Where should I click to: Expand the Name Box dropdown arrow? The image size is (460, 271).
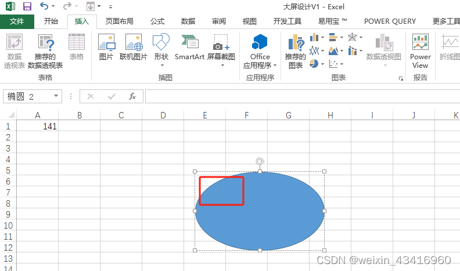(x=56, y=96)
